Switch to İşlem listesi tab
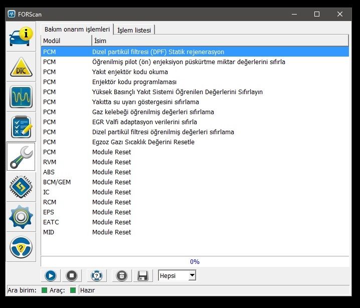Viewport: 360px width, 308px height. pyautogui.click(x=134, y=30)
